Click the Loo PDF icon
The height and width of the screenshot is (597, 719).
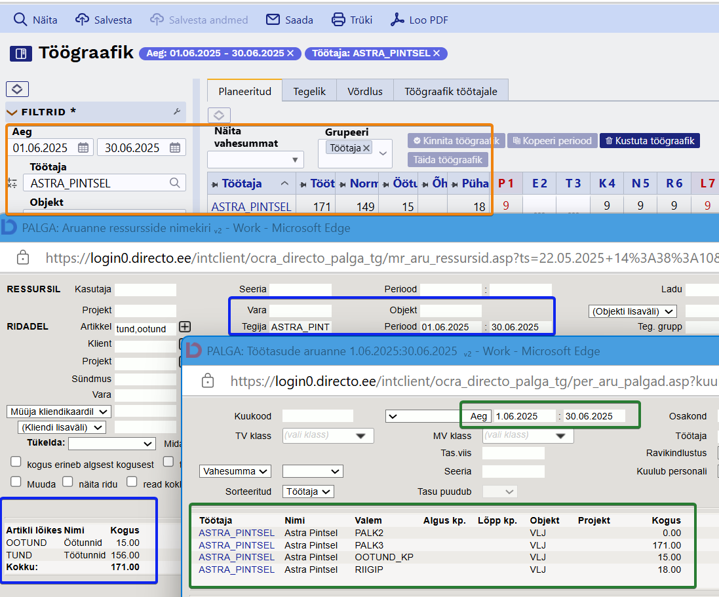pyautogui.click(x=397, y=19)
